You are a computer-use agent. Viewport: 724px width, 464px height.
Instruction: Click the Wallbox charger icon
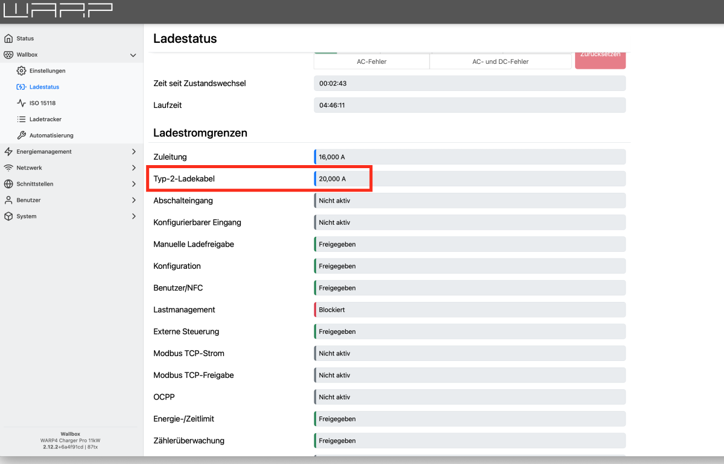(8, 55)
